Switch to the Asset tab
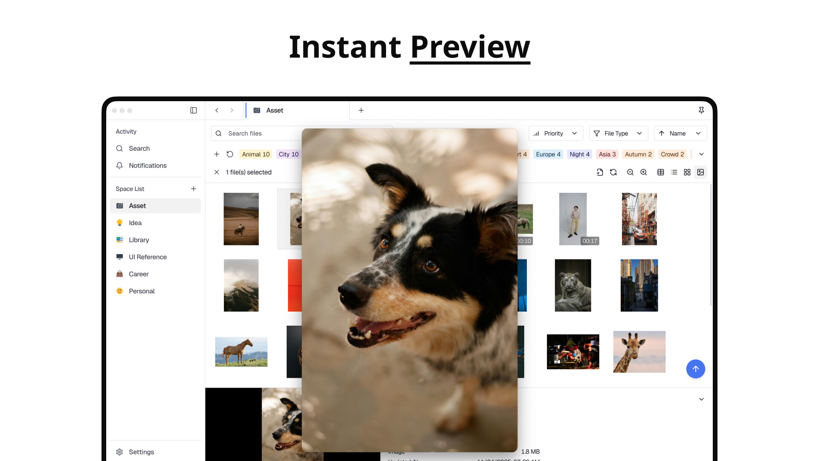Screen dimensions: 819x461 (275, 110)
